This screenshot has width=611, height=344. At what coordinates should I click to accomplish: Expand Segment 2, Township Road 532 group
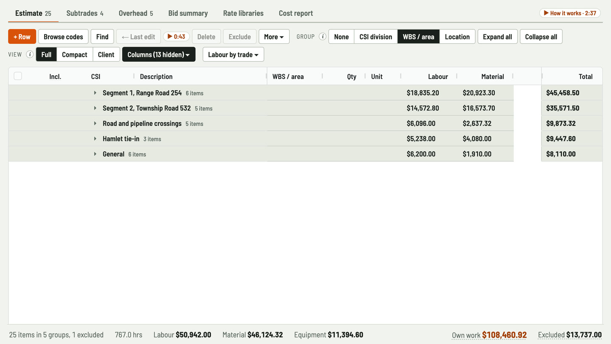[x=95, y=108]
